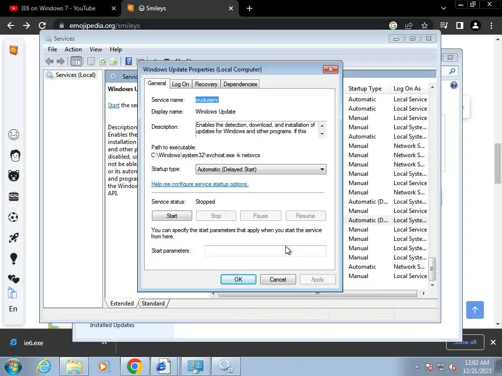Viewport: 502px width, 376px height.
Task: Switch to the Recovery tab
Action: pyautogui.click(x=206, y=84)
